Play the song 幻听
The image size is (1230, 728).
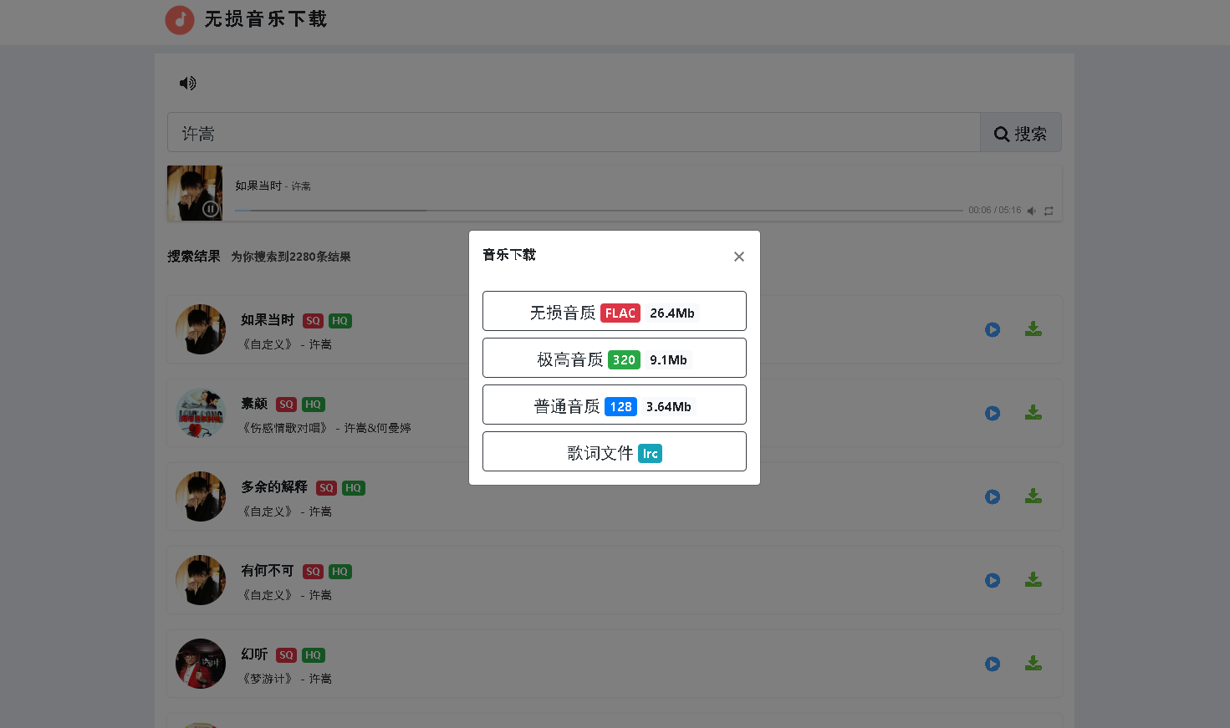(x=992, y=663)
